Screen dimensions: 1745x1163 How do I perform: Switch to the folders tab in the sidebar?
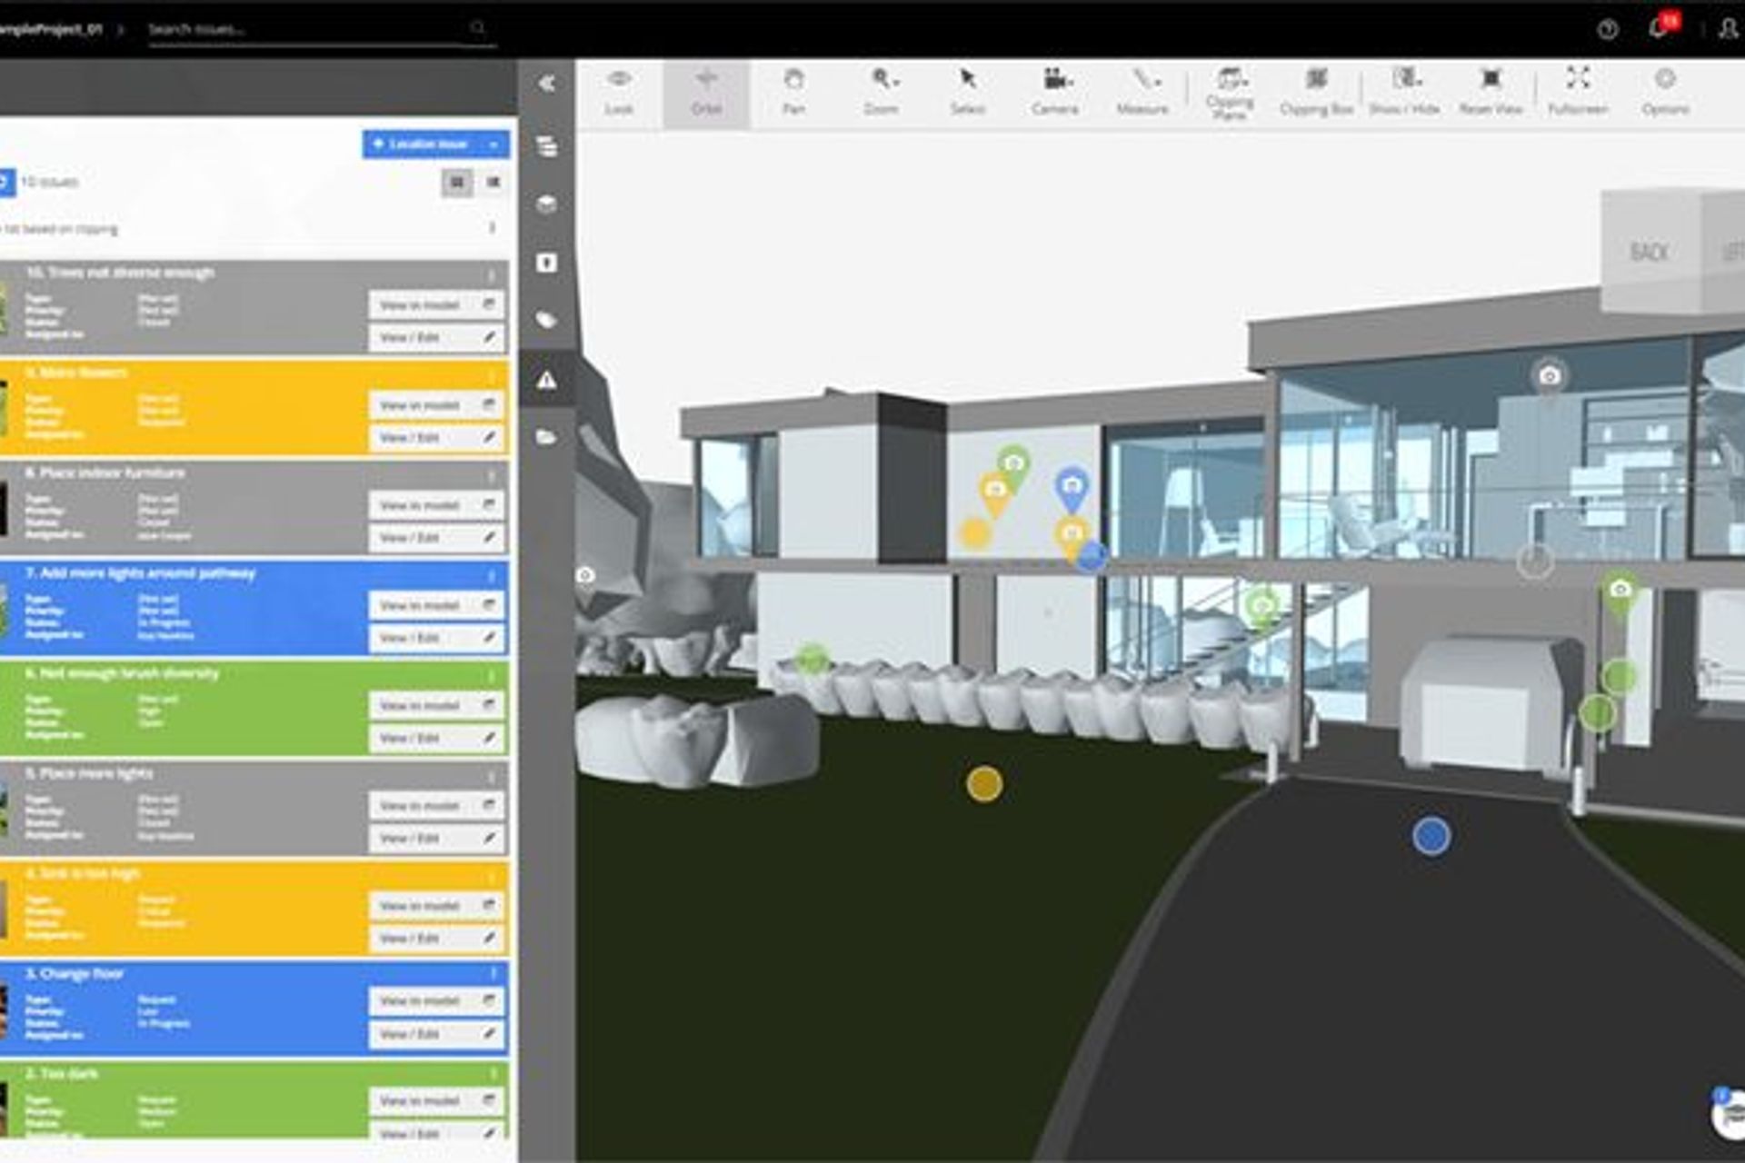[x=546, y=436]
